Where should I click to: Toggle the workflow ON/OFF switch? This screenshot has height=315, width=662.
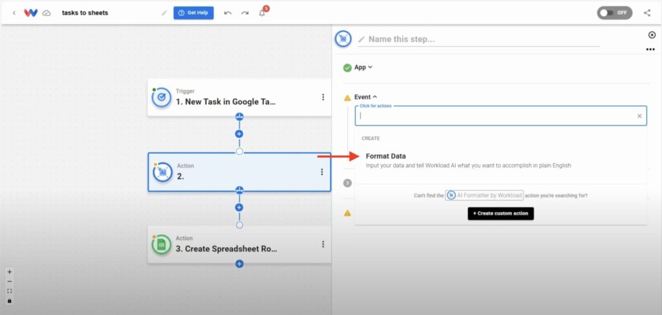tap(614, 13)
